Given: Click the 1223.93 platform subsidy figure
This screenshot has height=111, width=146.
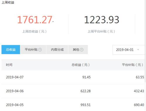Looking at the screenshot, I should click(x=102, y=20).
